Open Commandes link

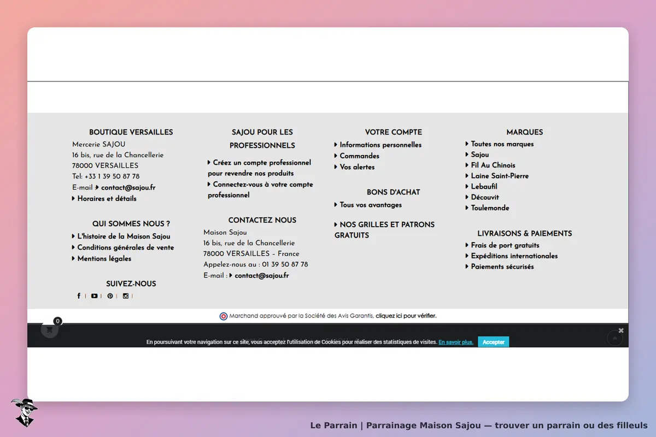tap(360, 156)
